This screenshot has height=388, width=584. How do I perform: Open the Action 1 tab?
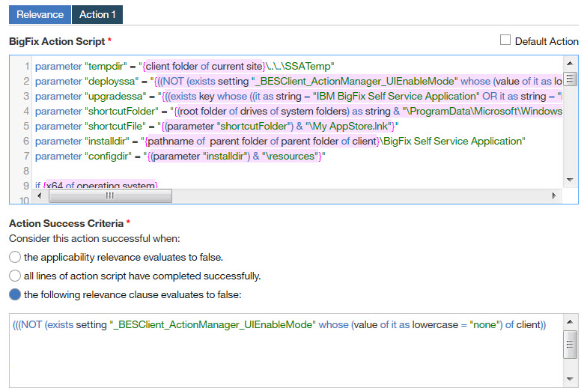click(x=97, y=13)
